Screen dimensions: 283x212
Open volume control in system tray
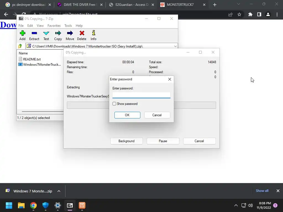point(250,205)
